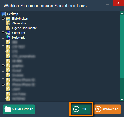124x117 pixels.
Task: Select Netzwerk label in tree
Action: pyautogui.click(x=18, y=37)
